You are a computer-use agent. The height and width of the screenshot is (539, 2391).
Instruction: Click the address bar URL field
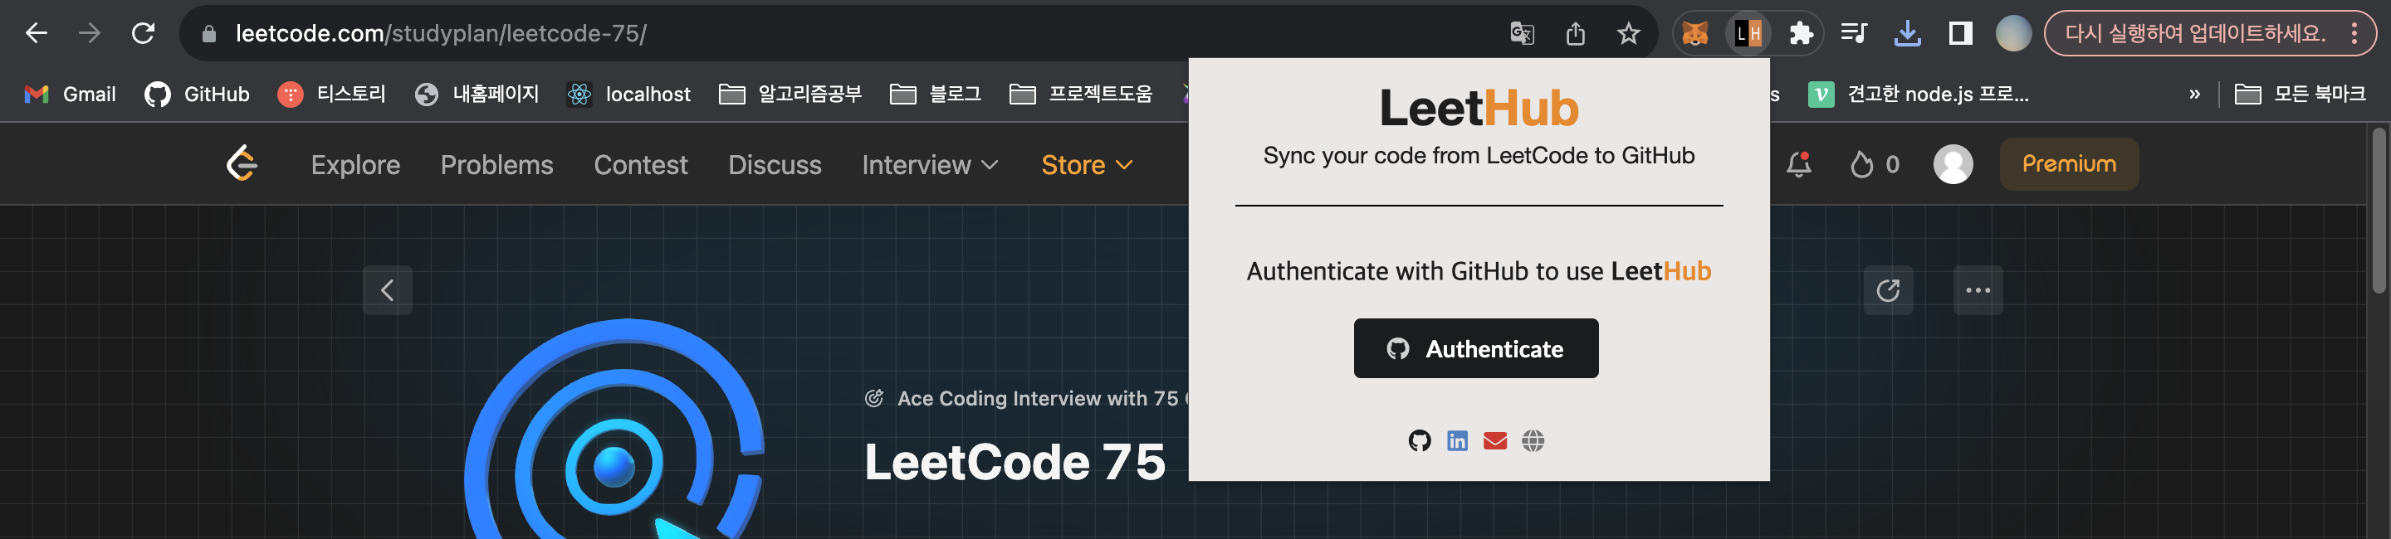[x=835, y=34]
